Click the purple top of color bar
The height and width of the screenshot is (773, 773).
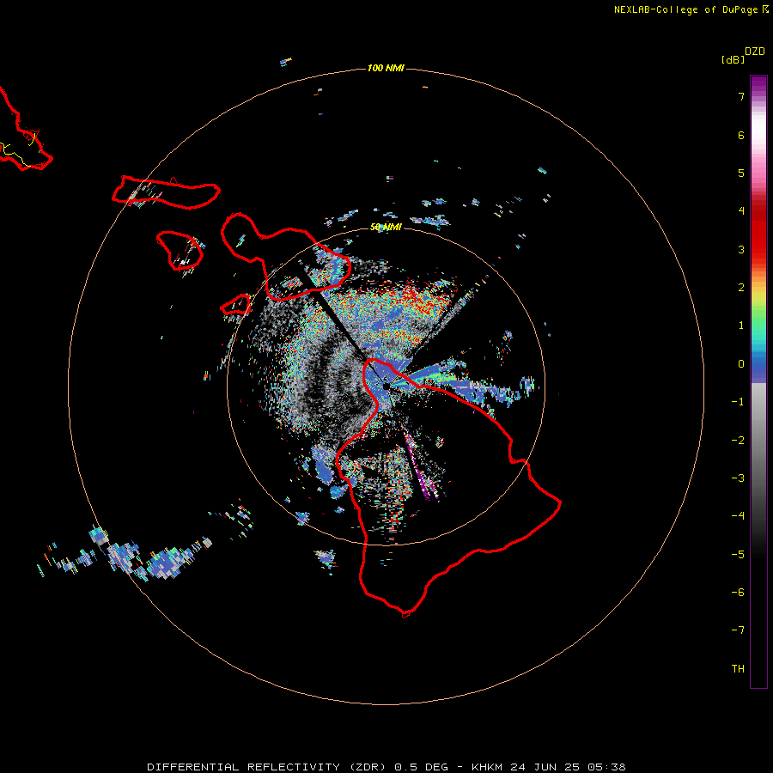click(x=758, y=84)
